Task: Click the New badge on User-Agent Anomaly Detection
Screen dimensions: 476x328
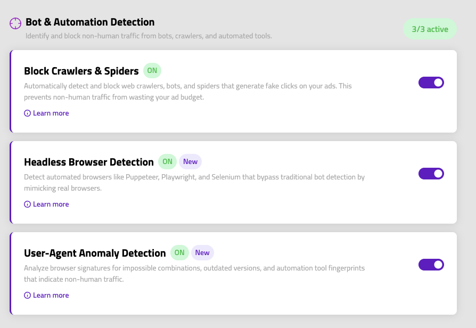Action: pyautogui.click(x=202, y=252)
